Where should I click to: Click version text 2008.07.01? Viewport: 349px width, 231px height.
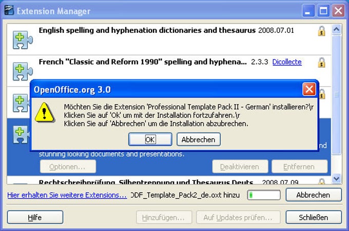(x=276, y=30)
